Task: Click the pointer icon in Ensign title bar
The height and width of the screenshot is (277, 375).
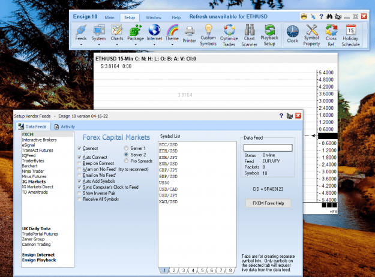Action: point(313,16)
